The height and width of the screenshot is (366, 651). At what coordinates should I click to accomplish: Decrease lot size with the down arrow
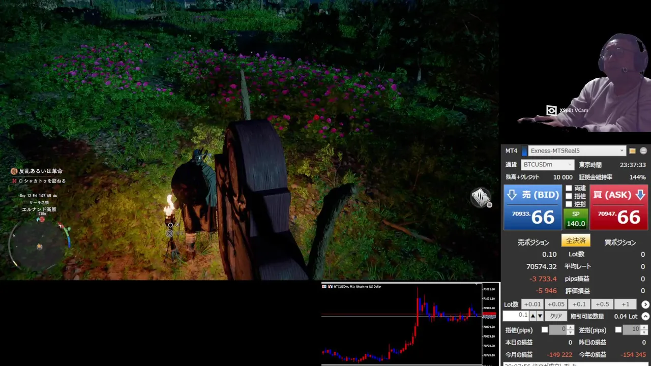[x=540, y=316]
